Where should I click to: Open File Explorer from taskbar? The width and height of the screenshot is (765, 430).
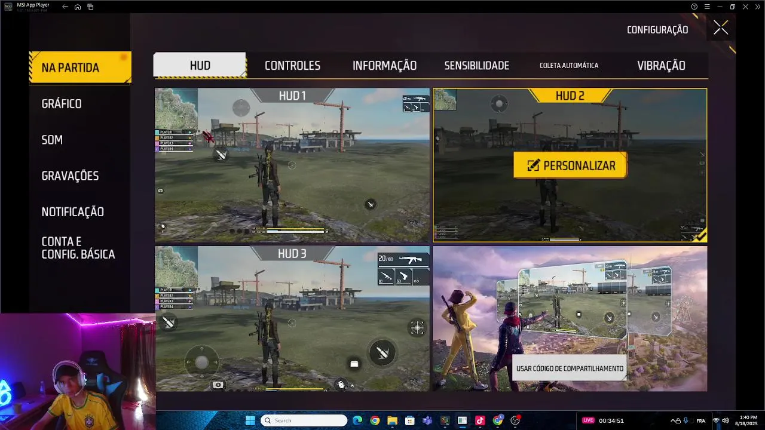392,420
